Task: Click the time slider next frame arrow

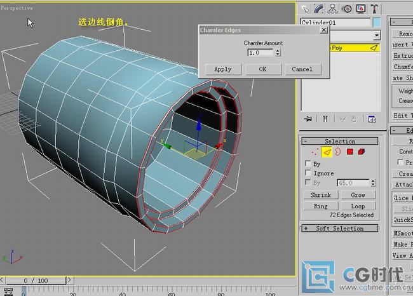Action: click(x=69, y=280)
